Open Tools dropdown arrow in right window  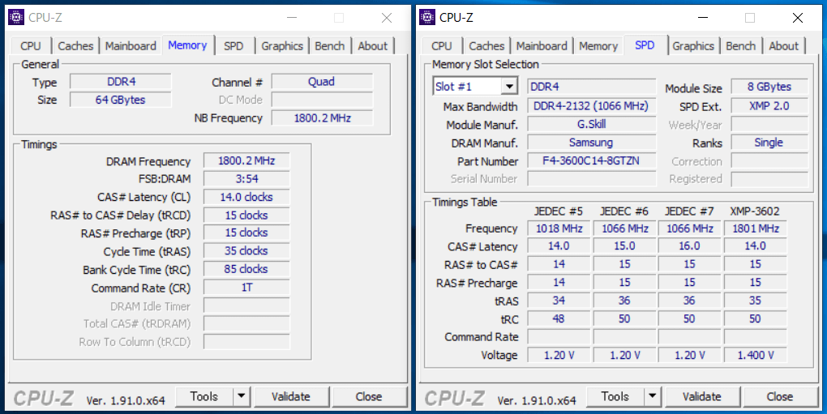point(653,397)
